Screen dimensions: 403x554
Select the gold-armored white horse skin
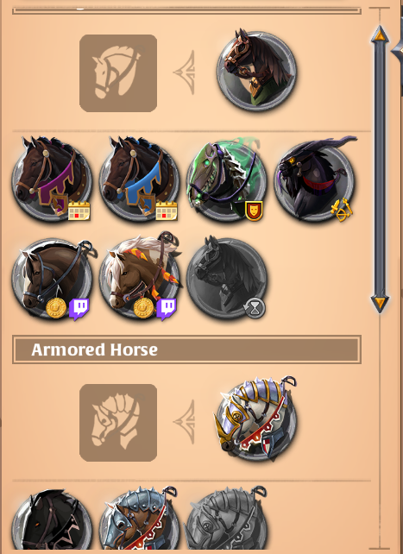(x=256, y=419)
